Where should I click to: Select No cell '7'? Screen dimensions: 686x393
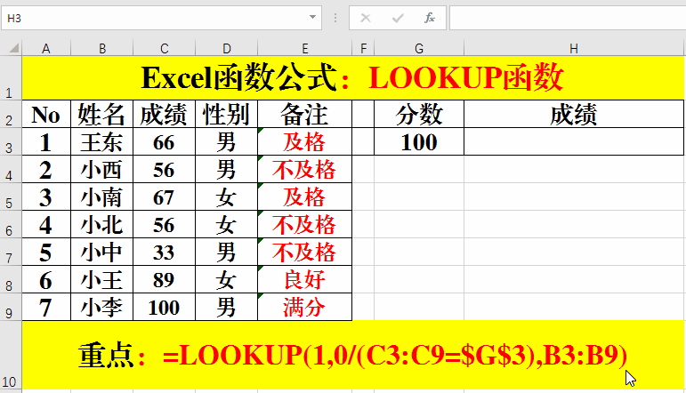[x=46, y=307]
